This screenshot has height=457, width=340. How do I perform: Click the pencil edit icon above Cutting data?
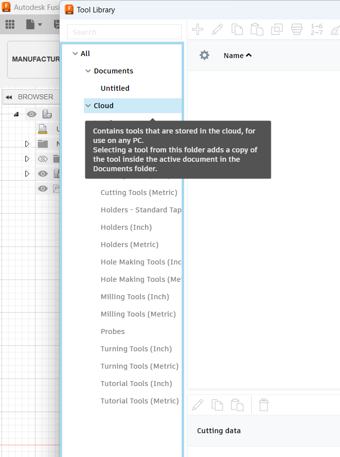pos(198,405)
